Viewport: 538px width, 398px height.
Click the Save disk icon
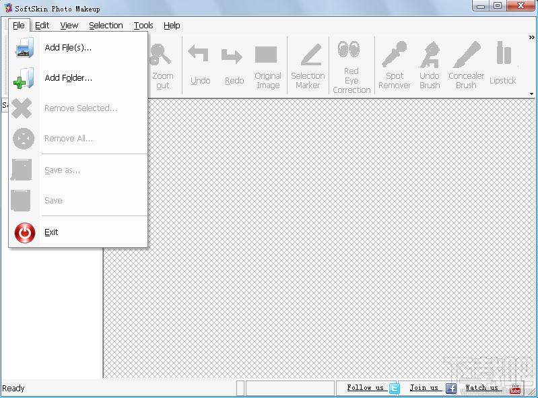(x=21, y=201)
